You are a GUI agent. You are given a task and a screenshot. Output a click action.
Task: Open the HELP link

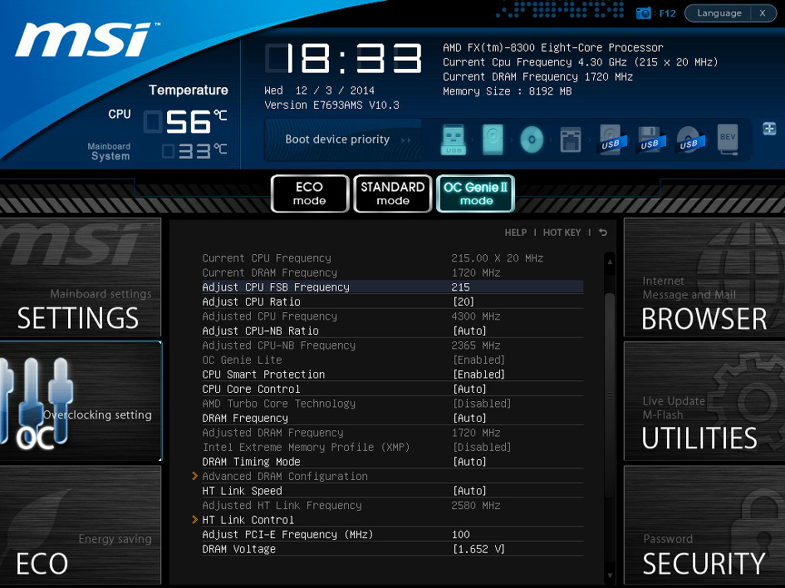coord(516,233)
